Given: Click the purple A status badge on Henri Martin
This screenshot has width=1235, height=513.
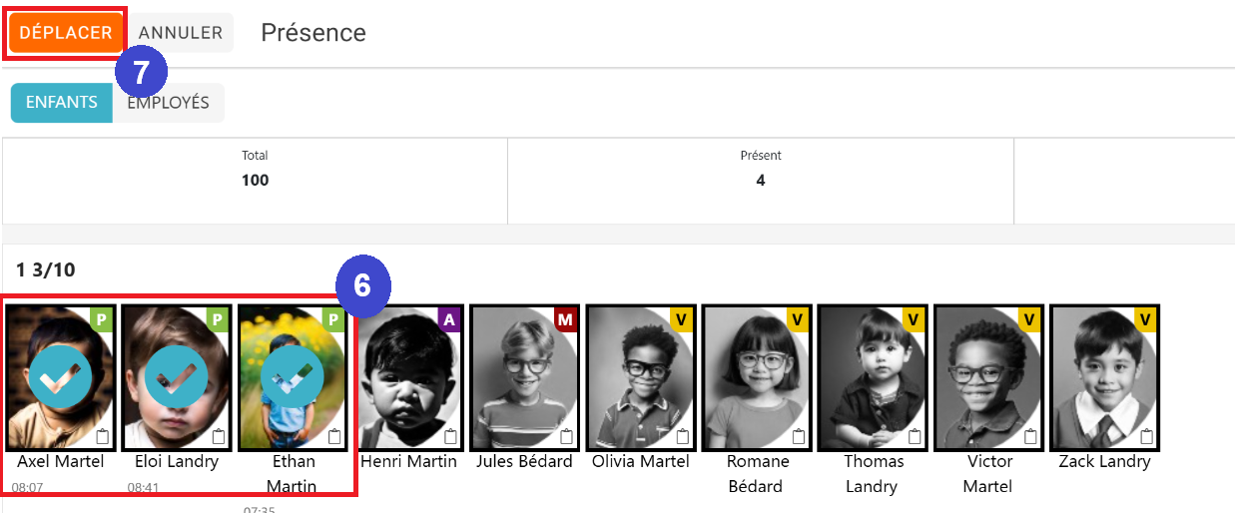Looking at the screenshot, I should click(x=449, y=319).
